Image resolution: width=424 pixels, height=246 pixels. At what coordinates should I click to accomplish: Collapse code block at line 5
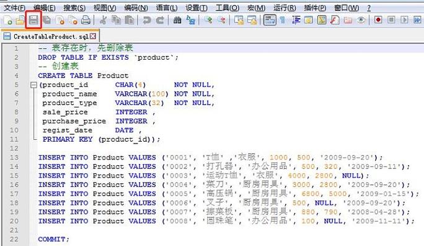coord(33,85)
